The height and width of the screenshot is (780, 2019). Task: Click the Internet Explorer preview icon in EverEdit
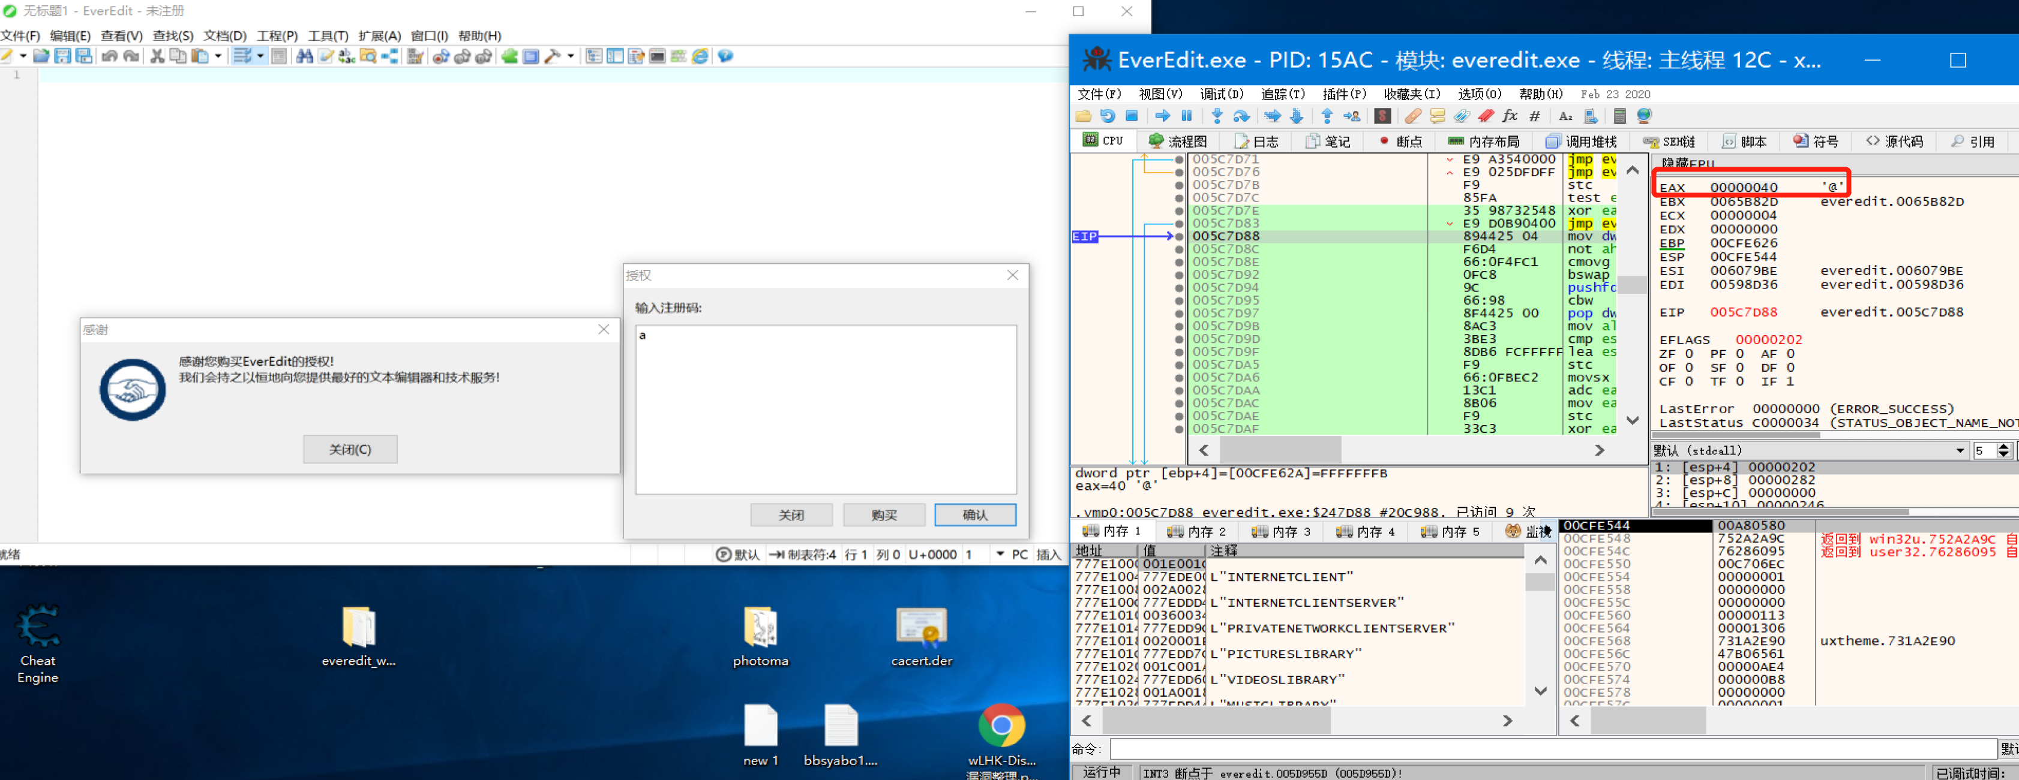700,56
